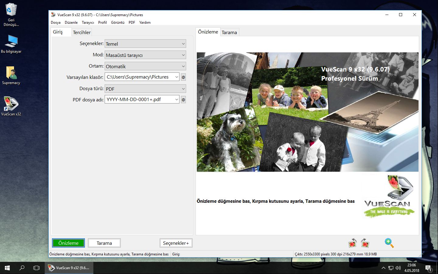438x274 pixels.
Task: Open the Action Center notifications icon
Action: pyautogui.click(x=429, y=268)
